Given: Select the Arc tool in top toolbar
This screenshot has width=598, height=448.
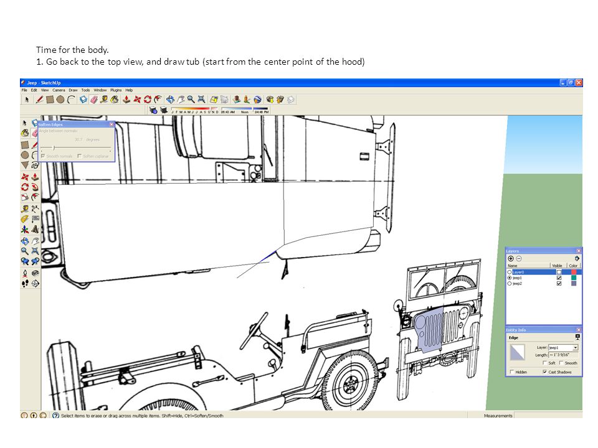Looking at the screenshot, I should [x=71, y=100].
